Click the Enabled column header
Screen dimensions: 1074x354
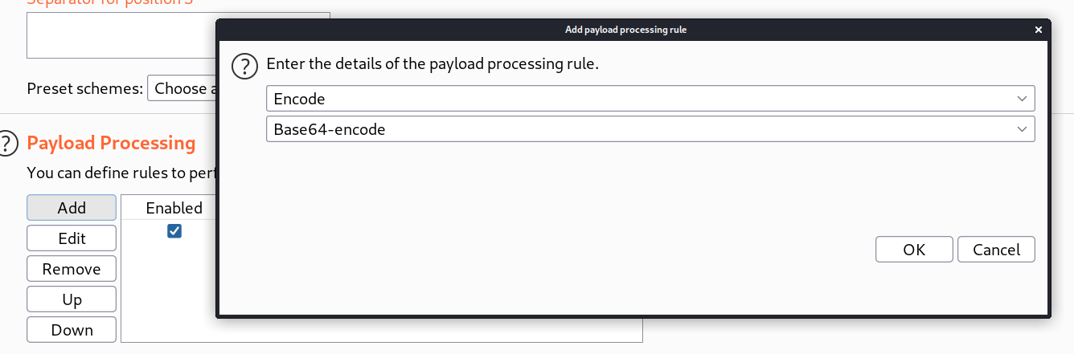coord(174,208)
